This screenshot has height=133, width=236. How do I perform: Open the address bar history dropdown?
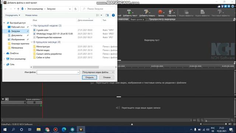tap(70, 9)
